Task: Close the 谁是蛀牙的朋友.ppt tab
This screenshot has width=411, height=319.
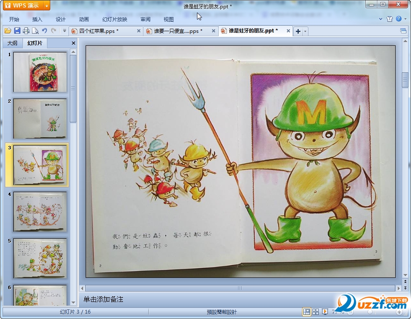Action: [288, 31]
